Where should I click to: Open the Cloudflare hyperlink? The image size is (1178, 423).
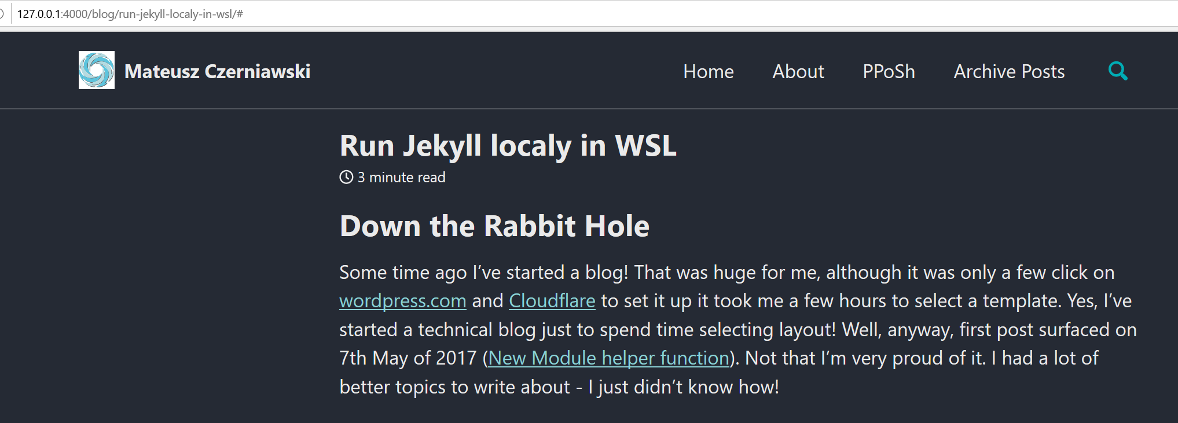click(x=552, y=301)
